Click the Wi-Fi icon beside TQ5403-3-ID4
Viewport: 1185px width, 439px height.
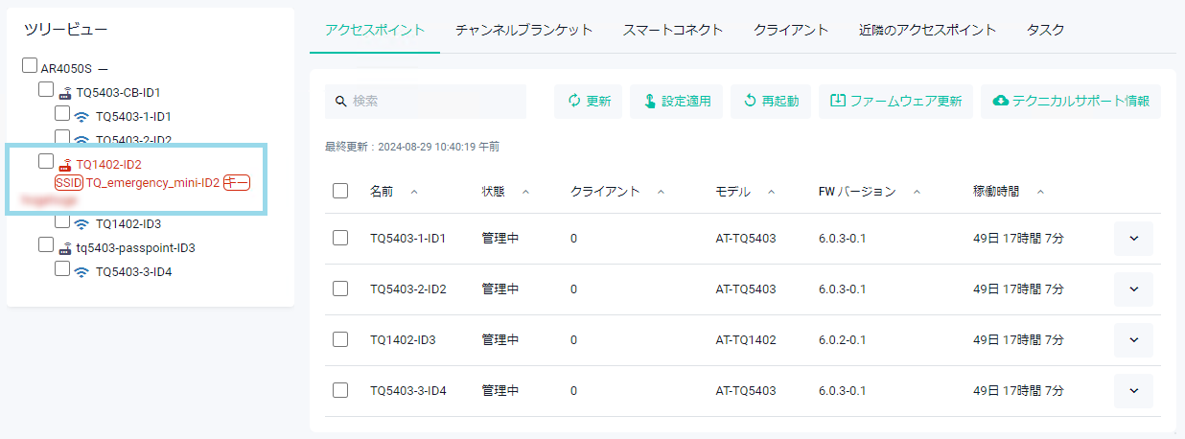point(82,272)
